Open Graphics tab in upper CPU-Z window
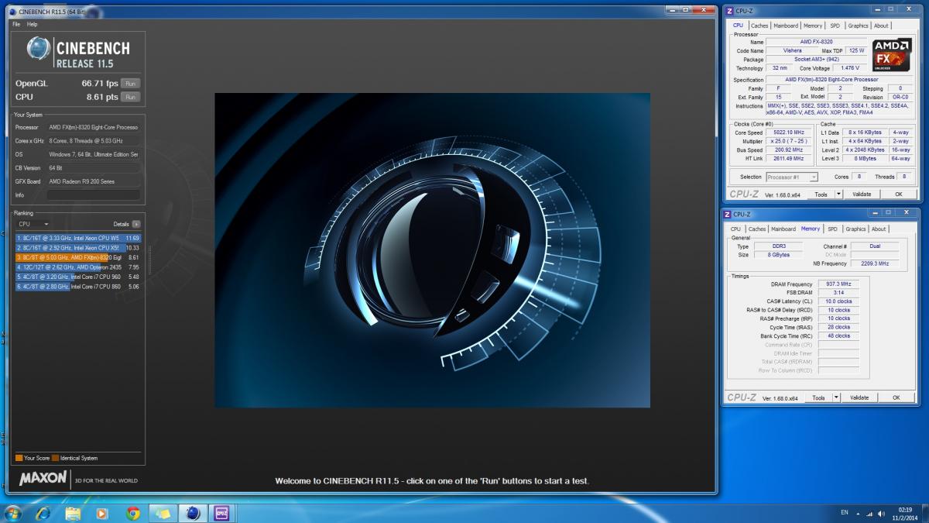929x523 pixels. 858,26
